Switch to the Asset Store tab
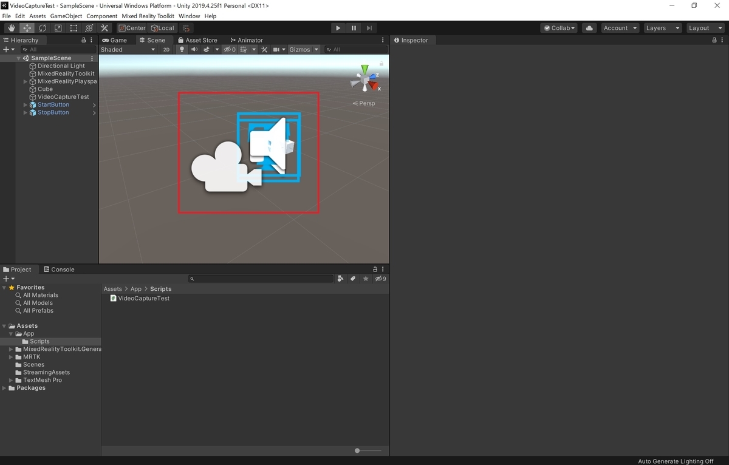 pos(197,40)
